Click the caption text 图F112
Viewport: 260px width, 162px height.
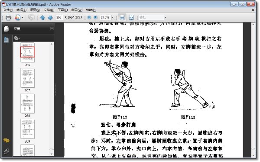point(120,117)
